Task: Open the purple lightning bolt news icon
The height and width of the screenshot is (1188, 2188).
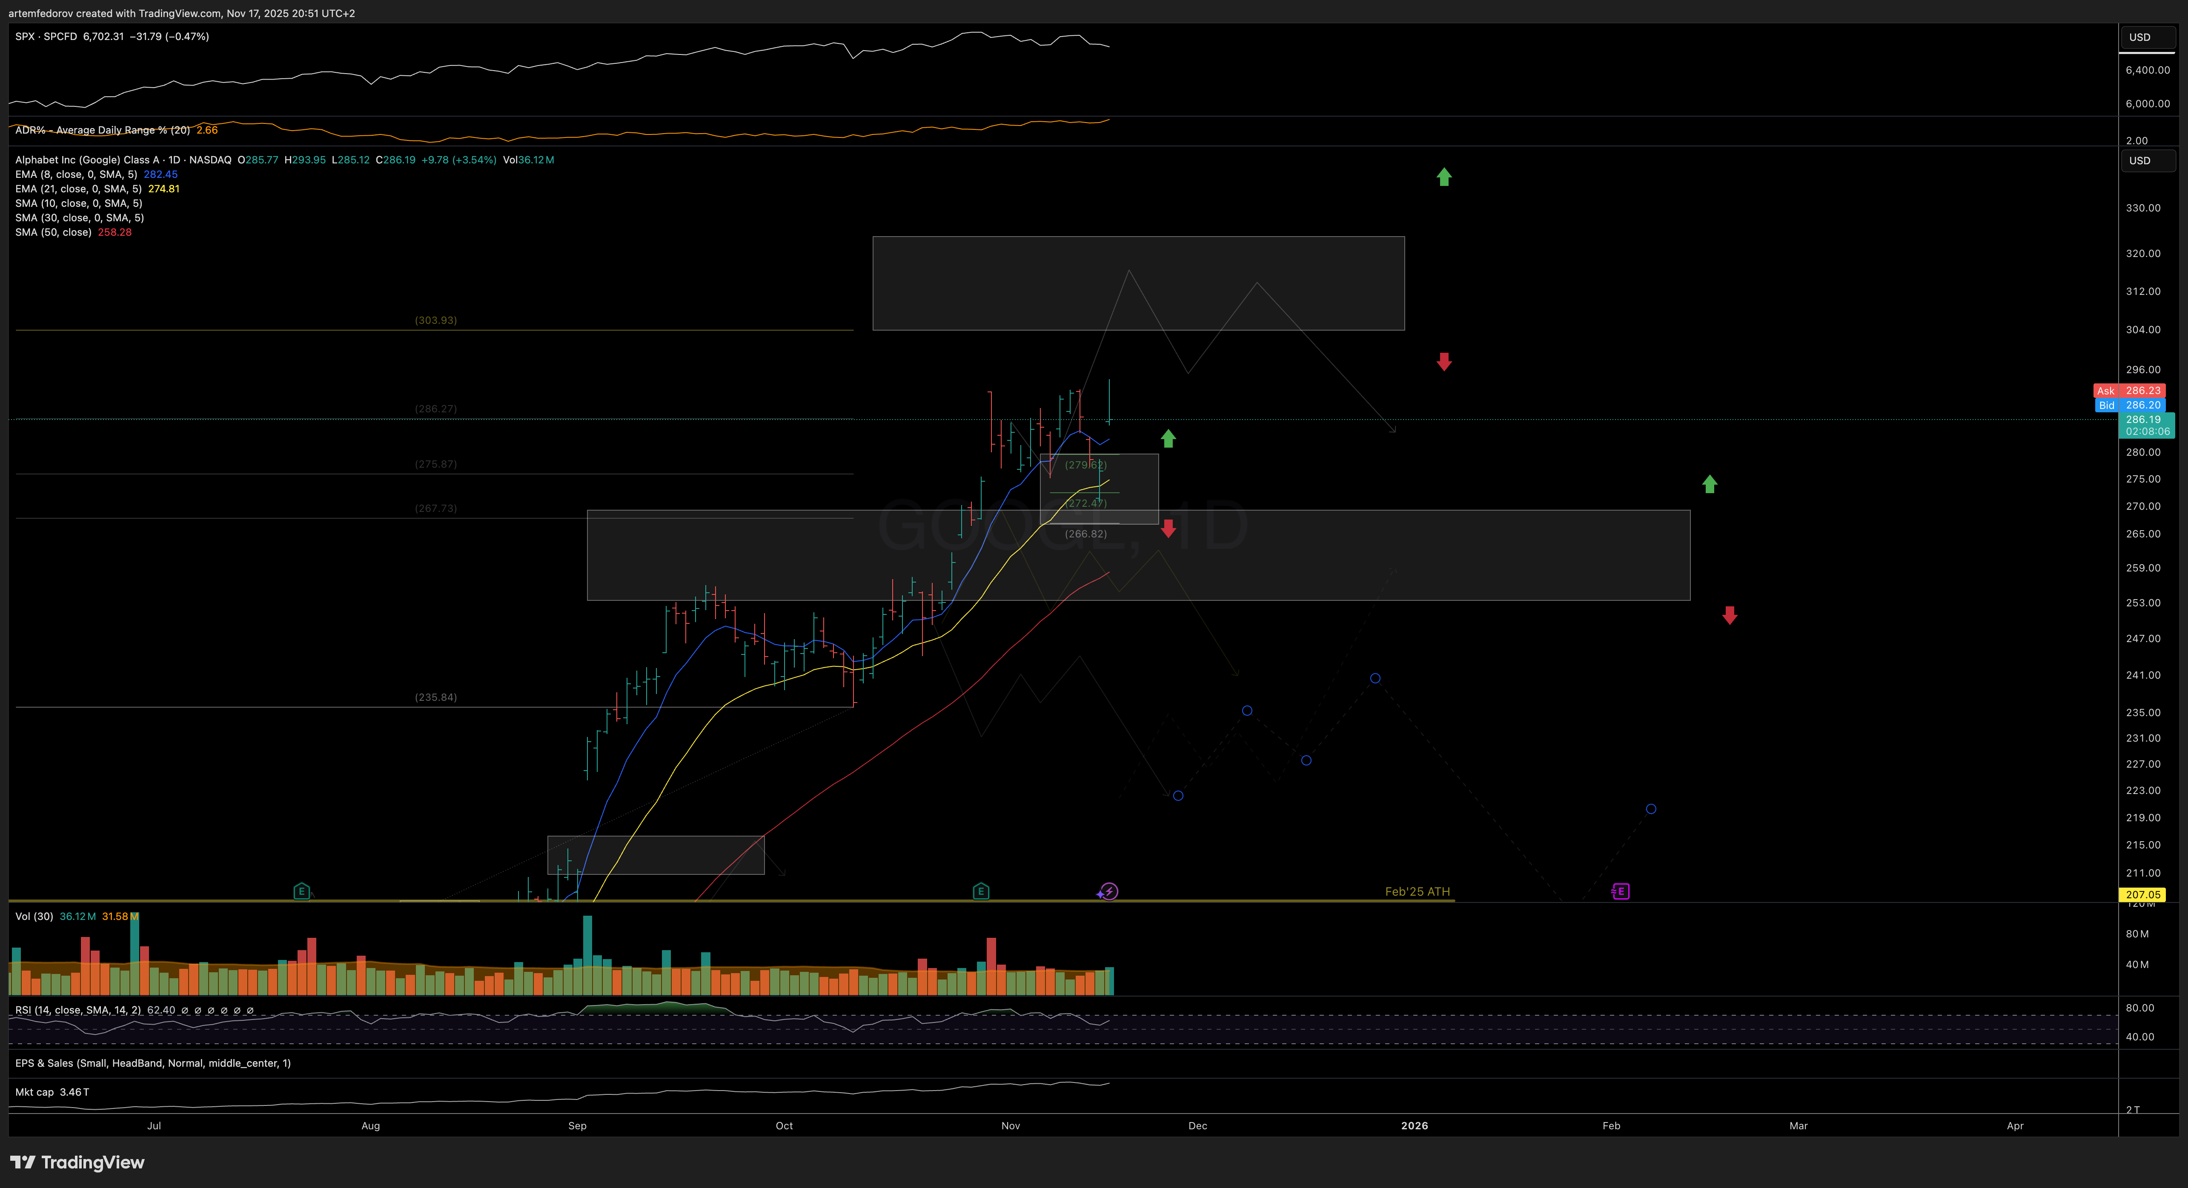Action: (1108, 891)
